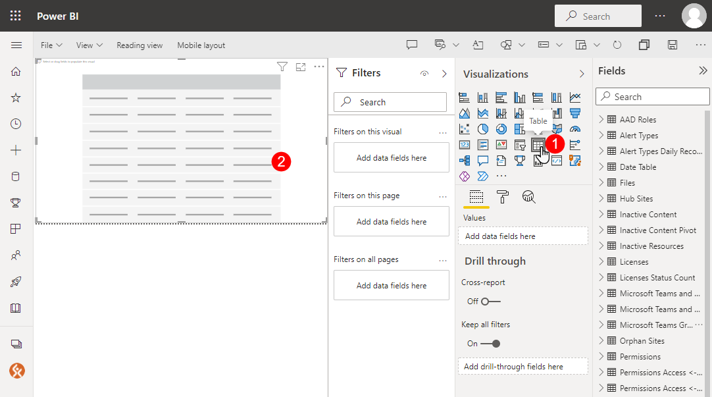Viewport: 712px width, 397px height.
Task: Choose the Decomposition tree visualization
Action: point(464,161)
